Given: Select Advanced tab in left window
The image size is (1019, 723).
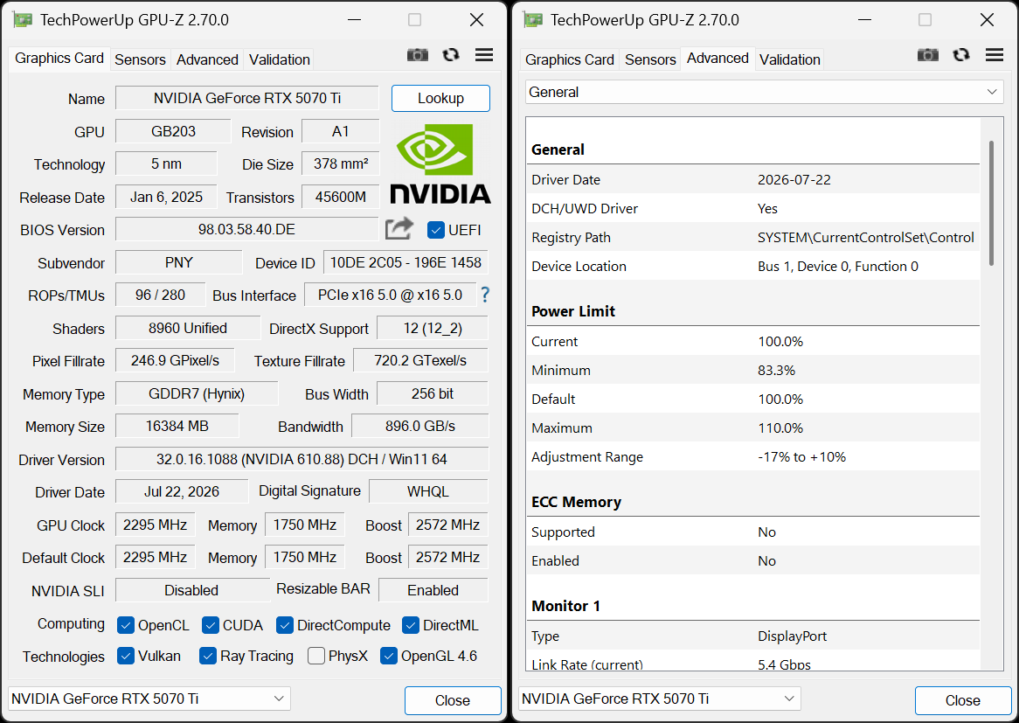Looking at the screenshot, I should [207, 59].
